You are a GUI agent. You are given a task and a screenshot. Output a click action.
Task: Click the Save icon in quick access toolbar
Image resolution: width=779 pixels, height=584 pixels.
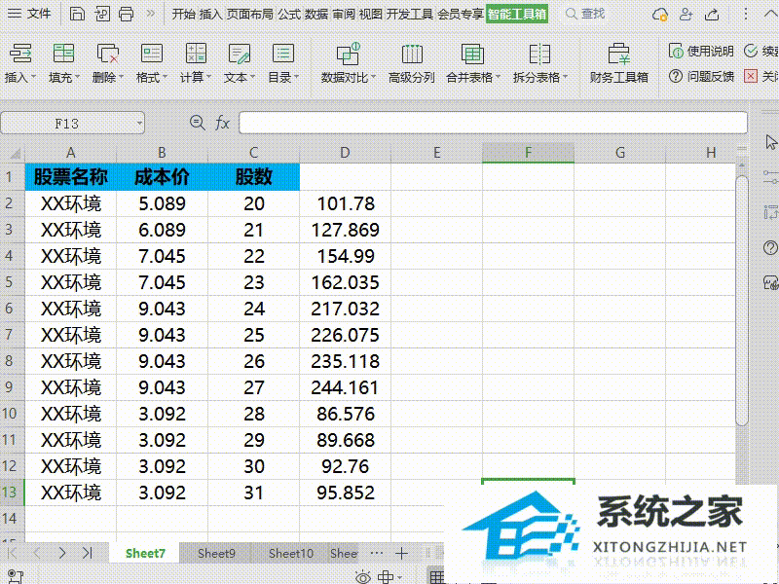76,15
